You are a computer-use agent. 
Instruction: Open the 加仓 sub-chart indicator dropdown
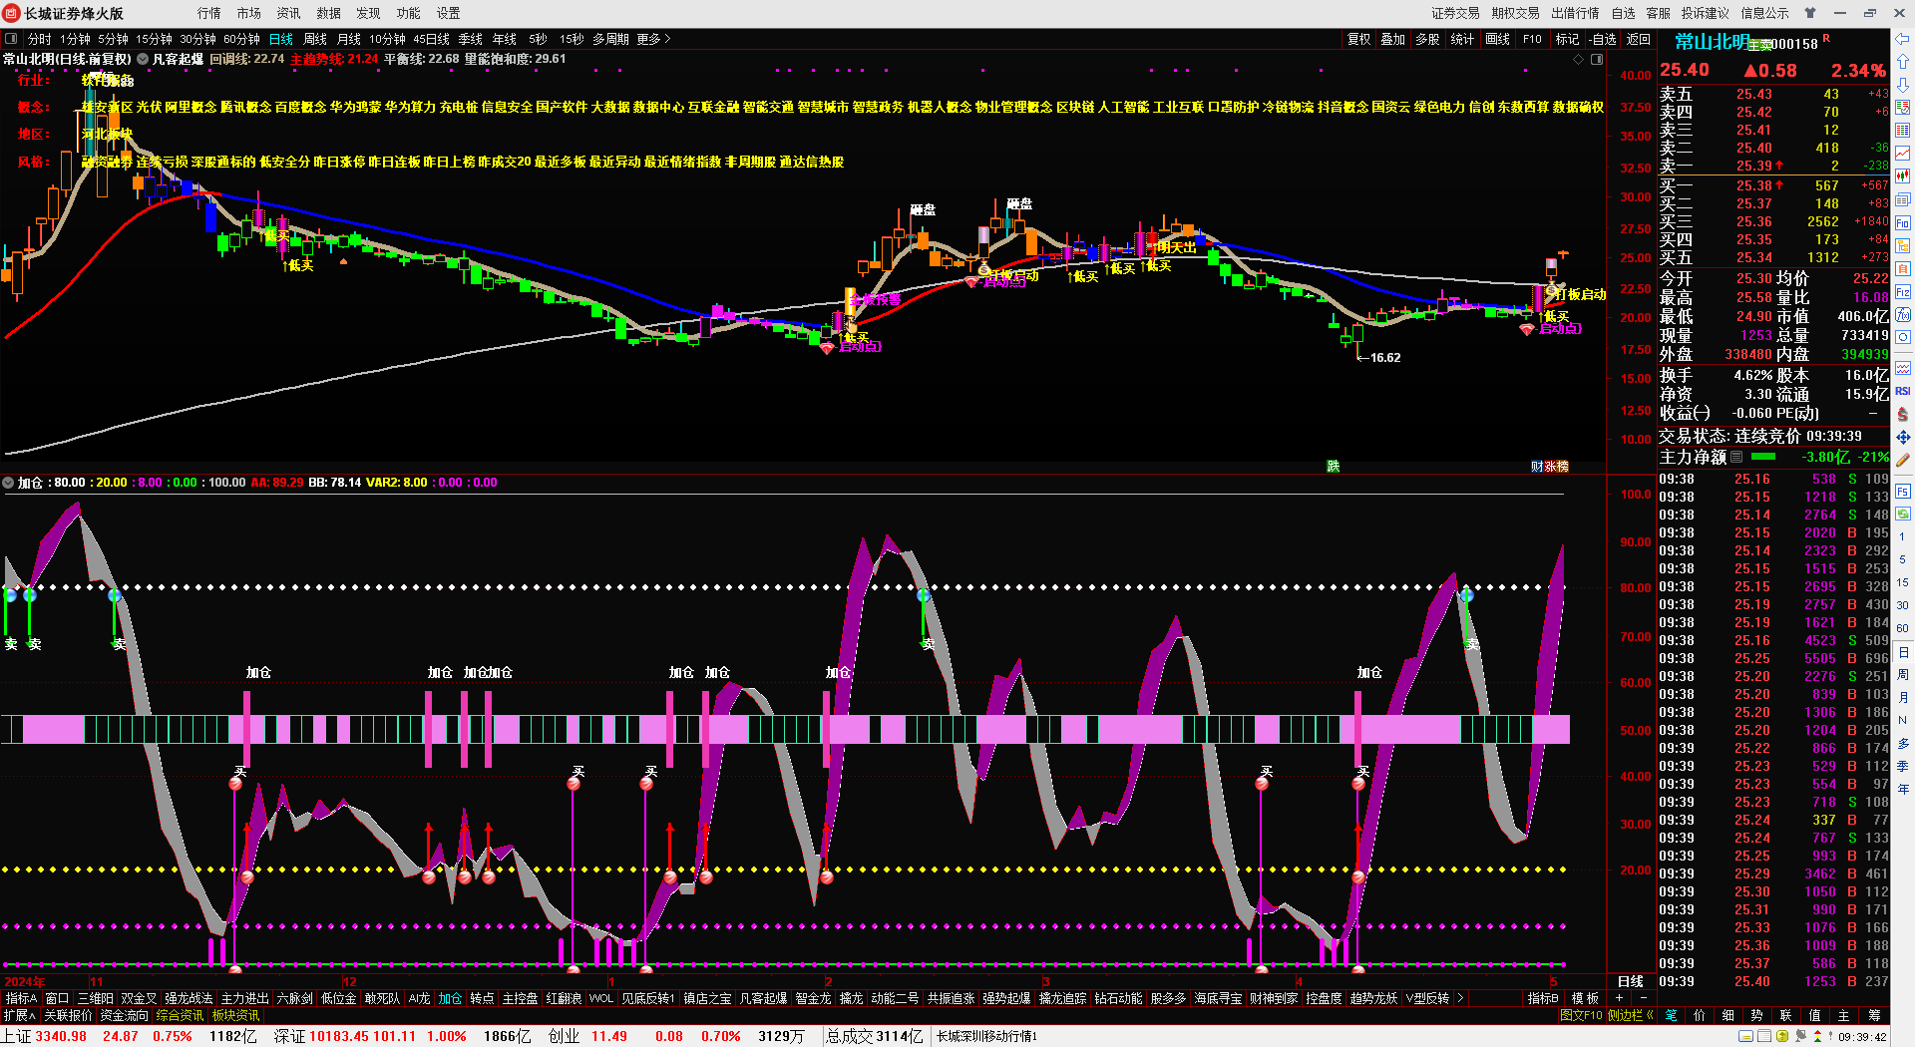pos(8,483)
